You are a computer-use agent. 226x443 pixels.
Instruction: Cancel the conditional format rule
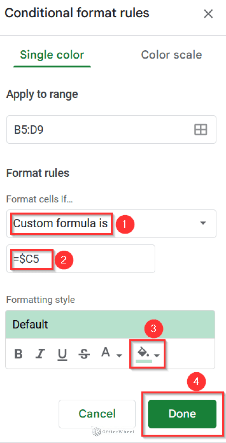[x=97, y=414]
